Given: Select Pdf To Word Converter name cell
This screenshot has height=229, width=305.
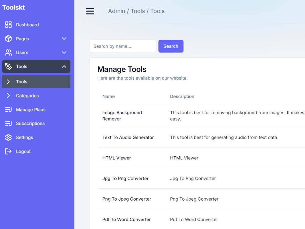Looking at the screenshot, I should point(127,220).
